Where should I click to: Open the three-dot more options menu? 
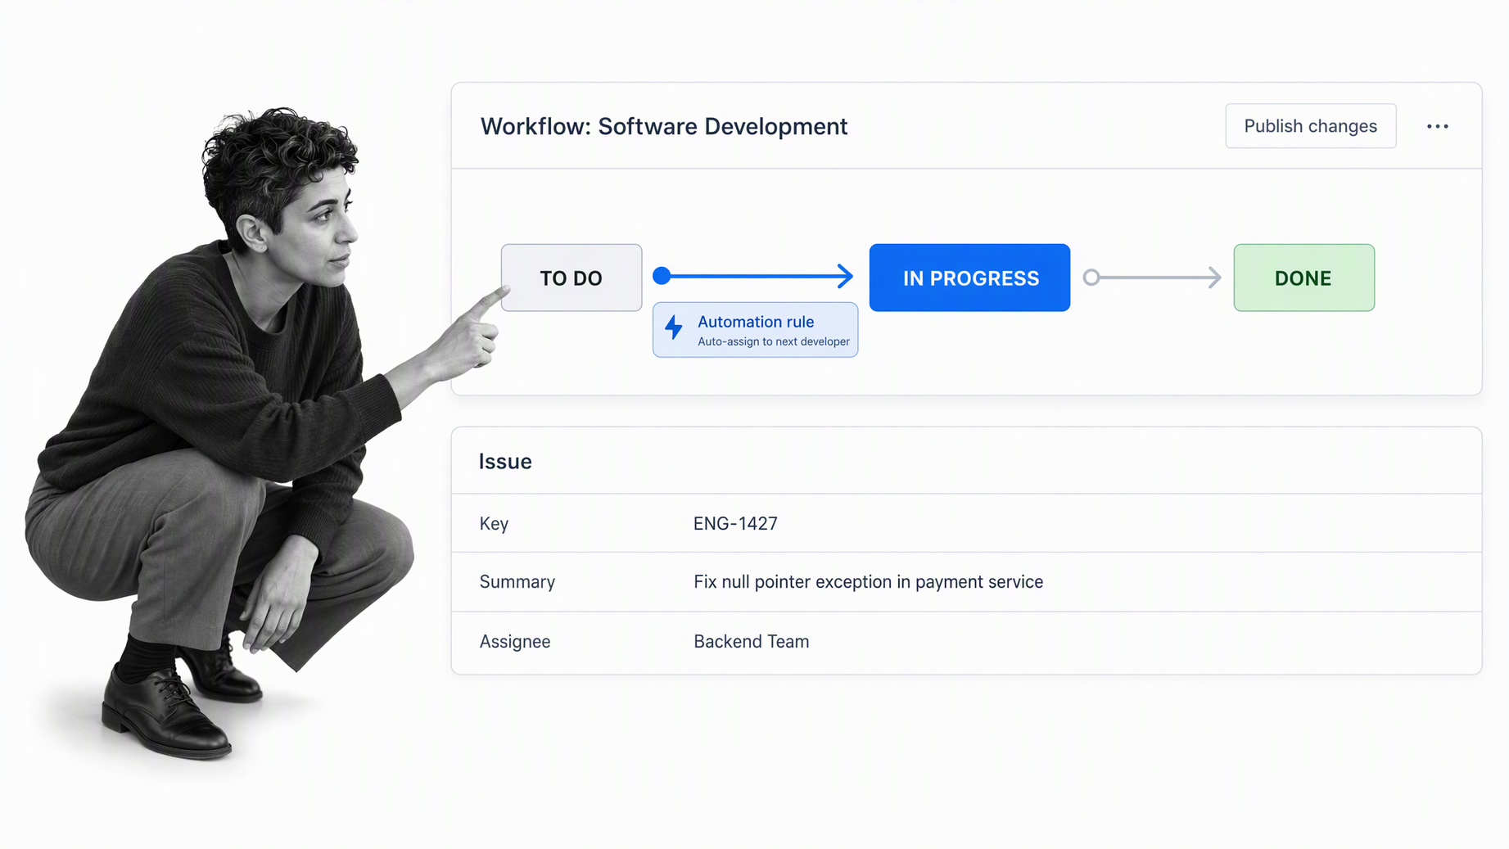1437,126
